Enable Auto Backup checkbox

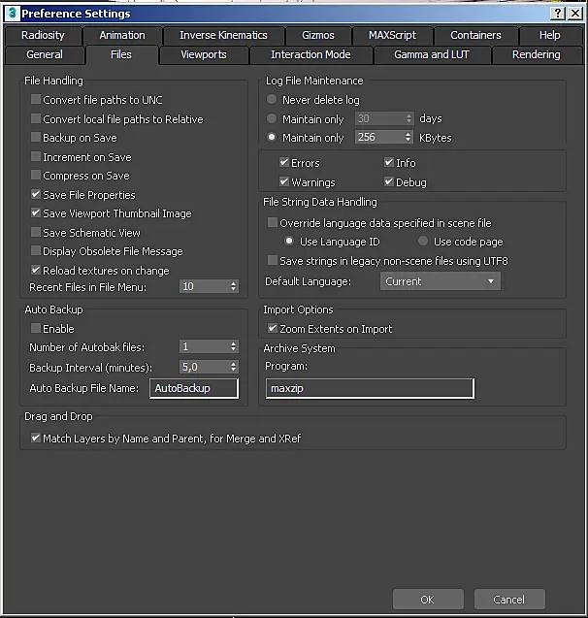pyautogui.click(x=36, y=328)
